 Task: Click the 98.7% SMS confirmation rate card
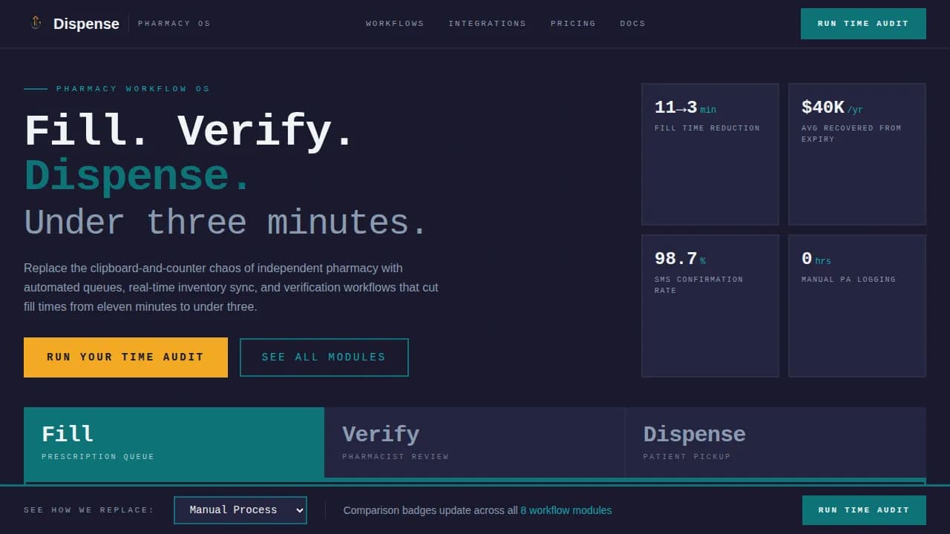[x=710, y=306]
